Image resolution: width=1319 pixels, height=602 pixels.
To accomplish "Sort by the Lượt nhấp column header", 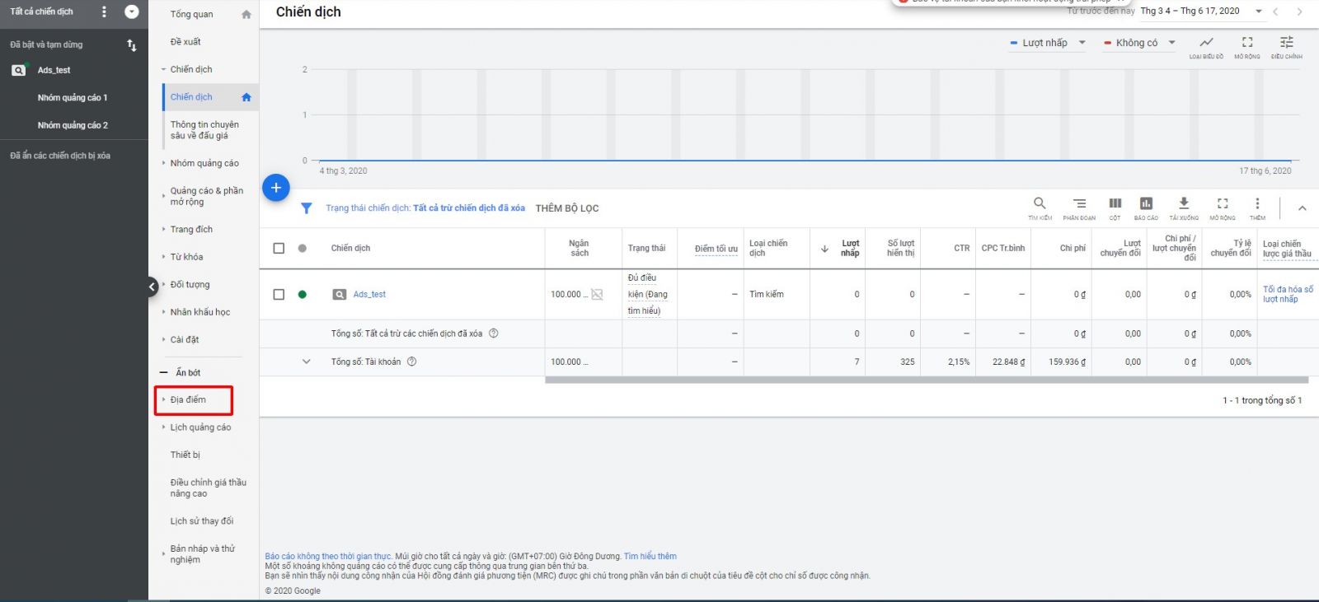I will 850,248.
